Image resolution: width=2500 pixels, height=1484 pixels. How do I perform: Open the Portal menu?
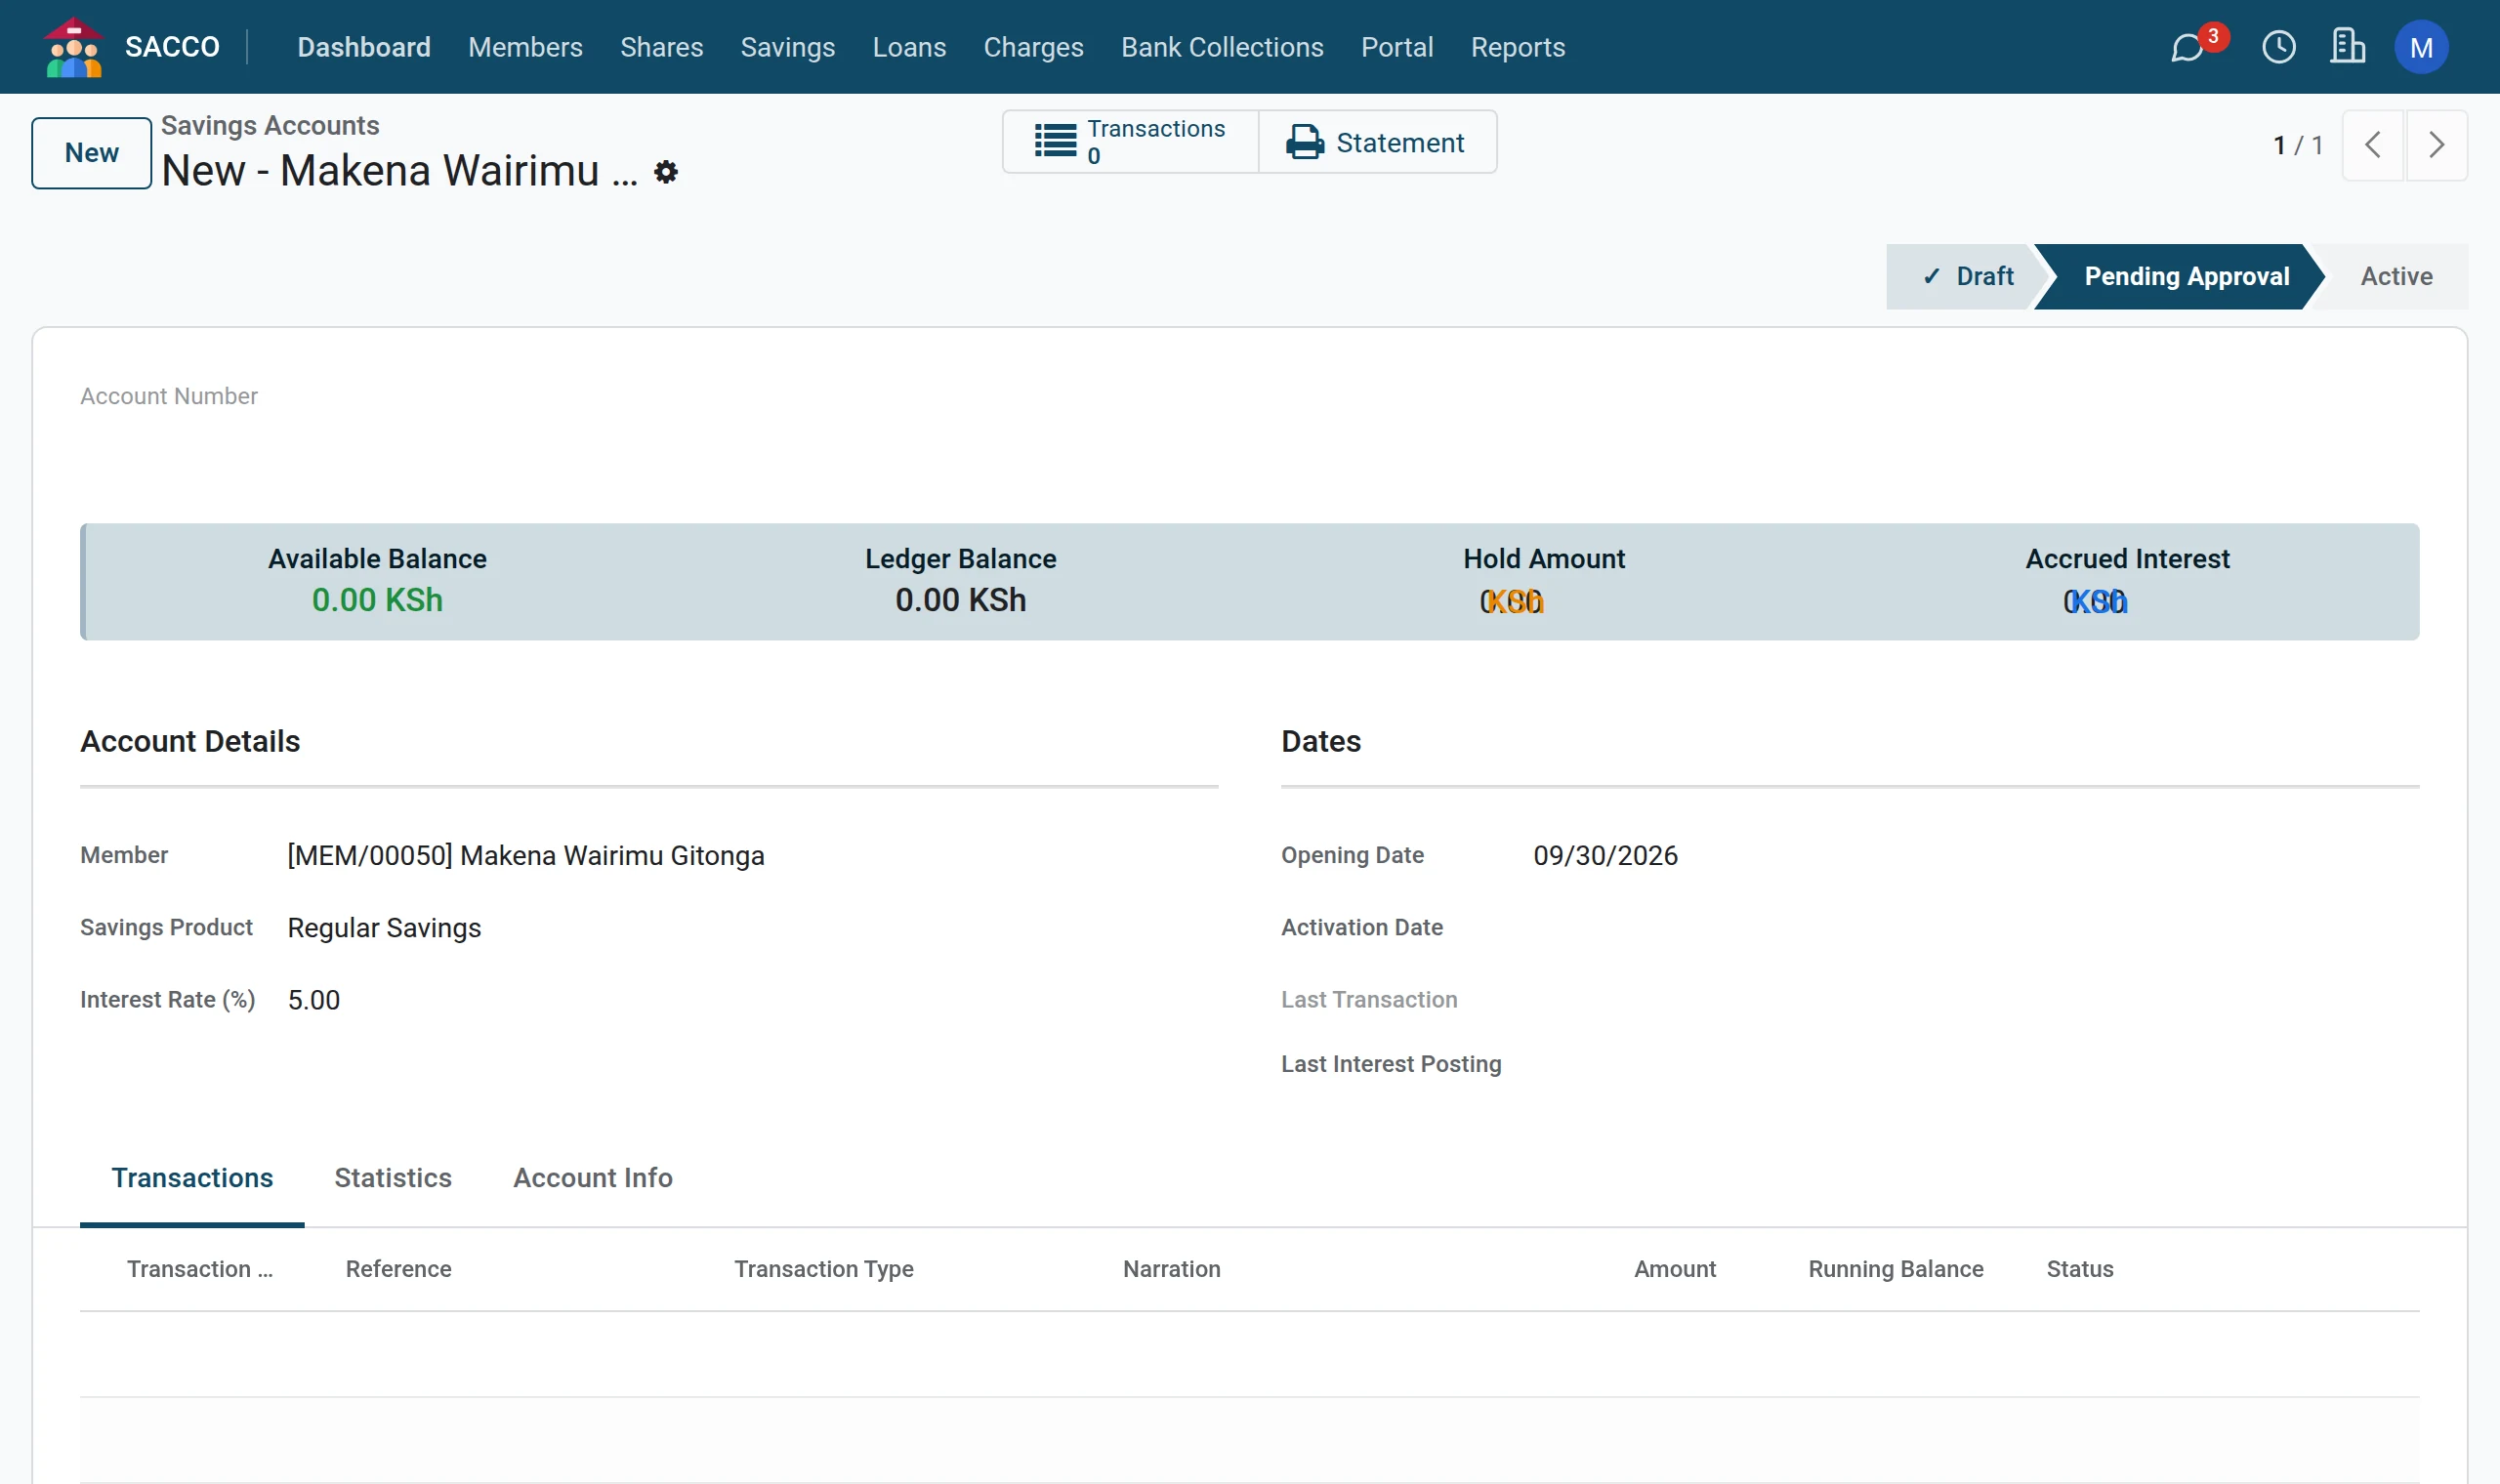1397,47
